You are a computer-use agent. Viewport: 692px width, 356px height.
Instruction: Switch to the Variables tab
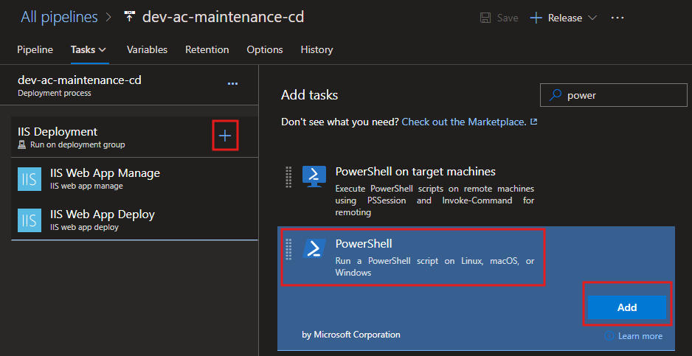coord(147,50)
